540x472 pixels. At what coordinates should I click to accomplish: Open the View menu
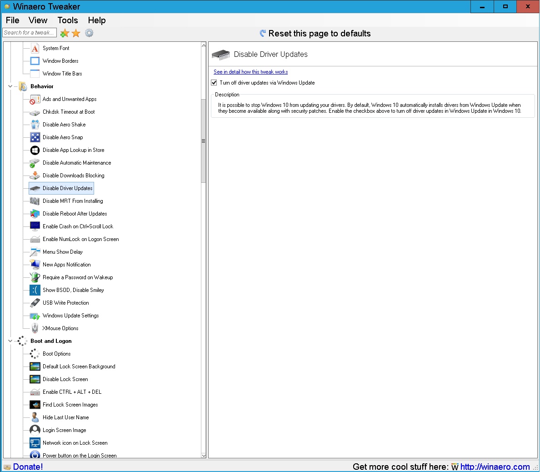coord(38,20)
